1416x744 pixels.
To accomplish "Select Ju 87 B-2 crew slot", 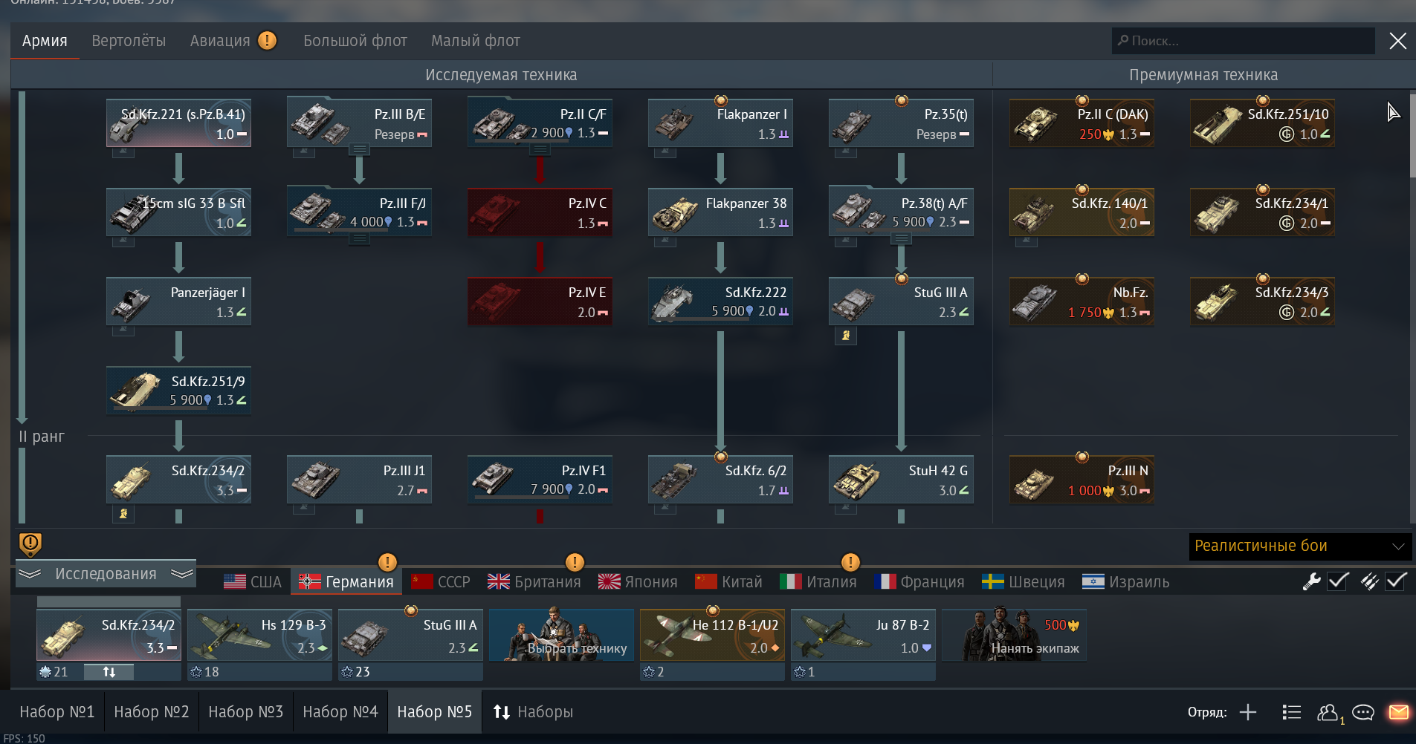I will pyautogui.click(x=863, y=635).
